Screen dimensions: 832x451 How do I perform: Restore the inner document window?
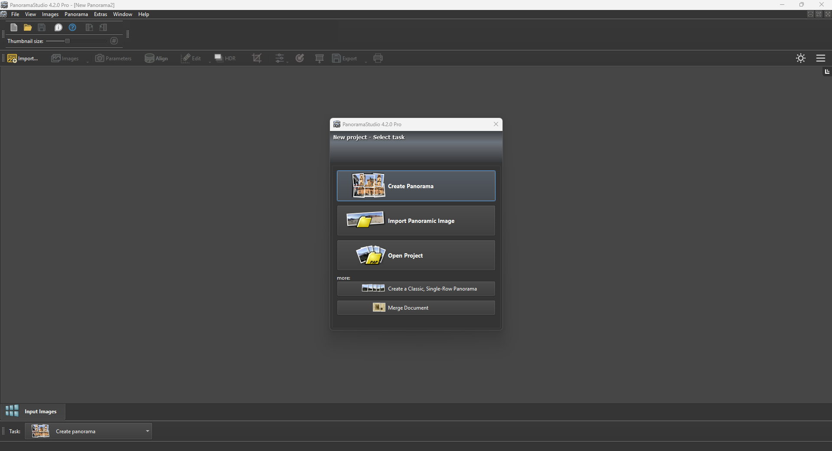coord(819,14)
